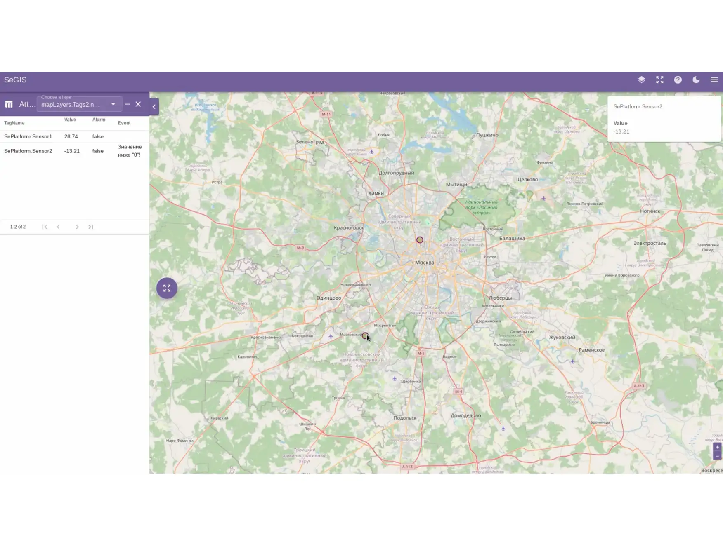Screen dimensions: 723x544
Task: Minimize the attribute table panel
Action: tap(127, 104)
